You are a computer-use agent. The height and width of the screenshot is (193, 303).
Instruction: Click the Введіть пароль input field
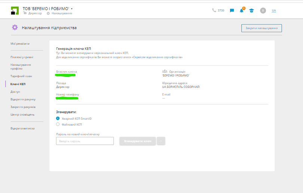point(85,141)
